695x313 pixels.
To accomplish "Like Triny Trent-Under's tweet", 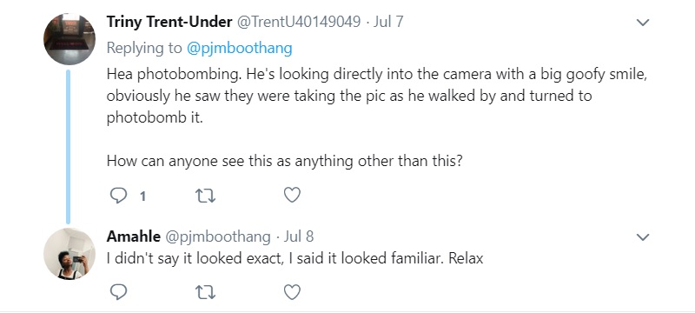I will click(x=292, y=195).
